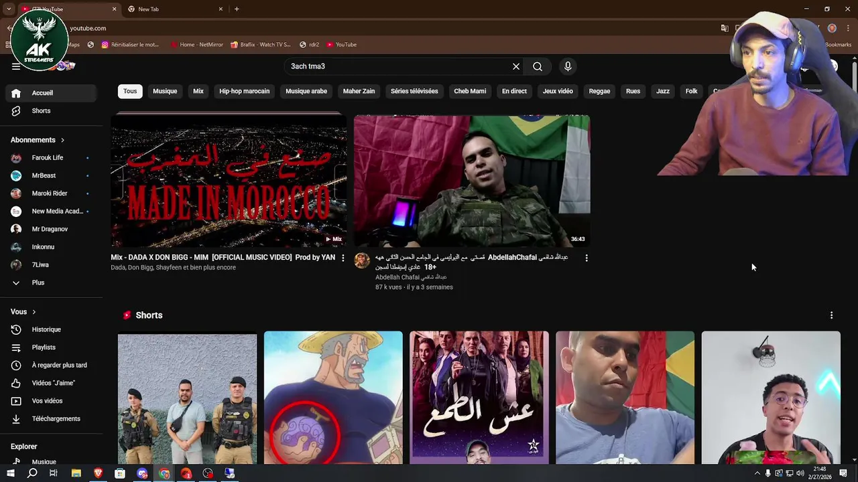Image resolution: width=858 pixels, height=482 pixels.
Task: Play the 36:43 AbdellahChafal video thumbnail
Action: coord(472,181)
